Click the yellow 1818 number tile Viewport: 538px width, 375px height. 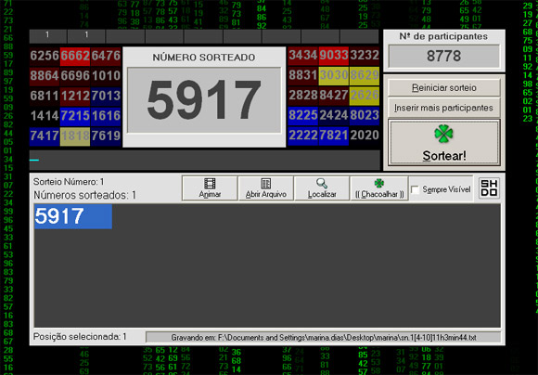[x=75, y=136]
